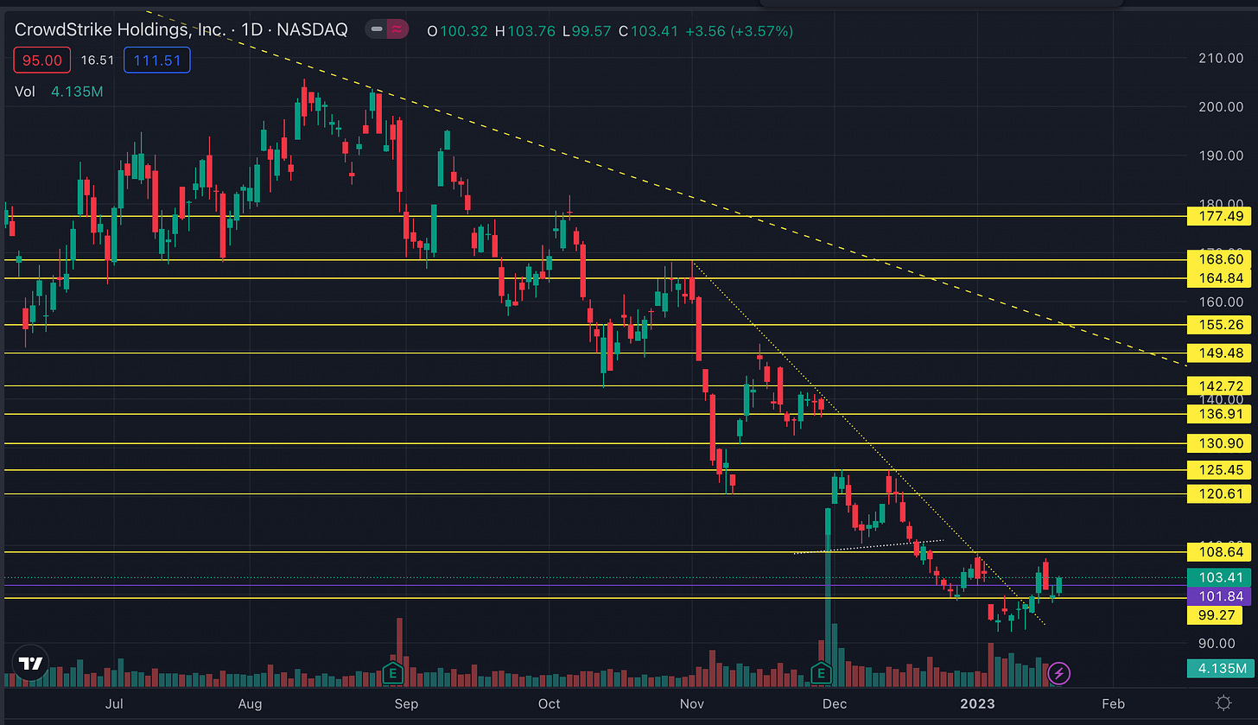The image size is (1258, 725).
Task: Select the 125.45 horizontal line label
Action: (1220, 470)
